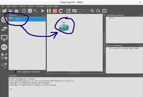Screen dimensions: 143x97
Task: Select the R1 router on the canvas
Action: point(64,28)
